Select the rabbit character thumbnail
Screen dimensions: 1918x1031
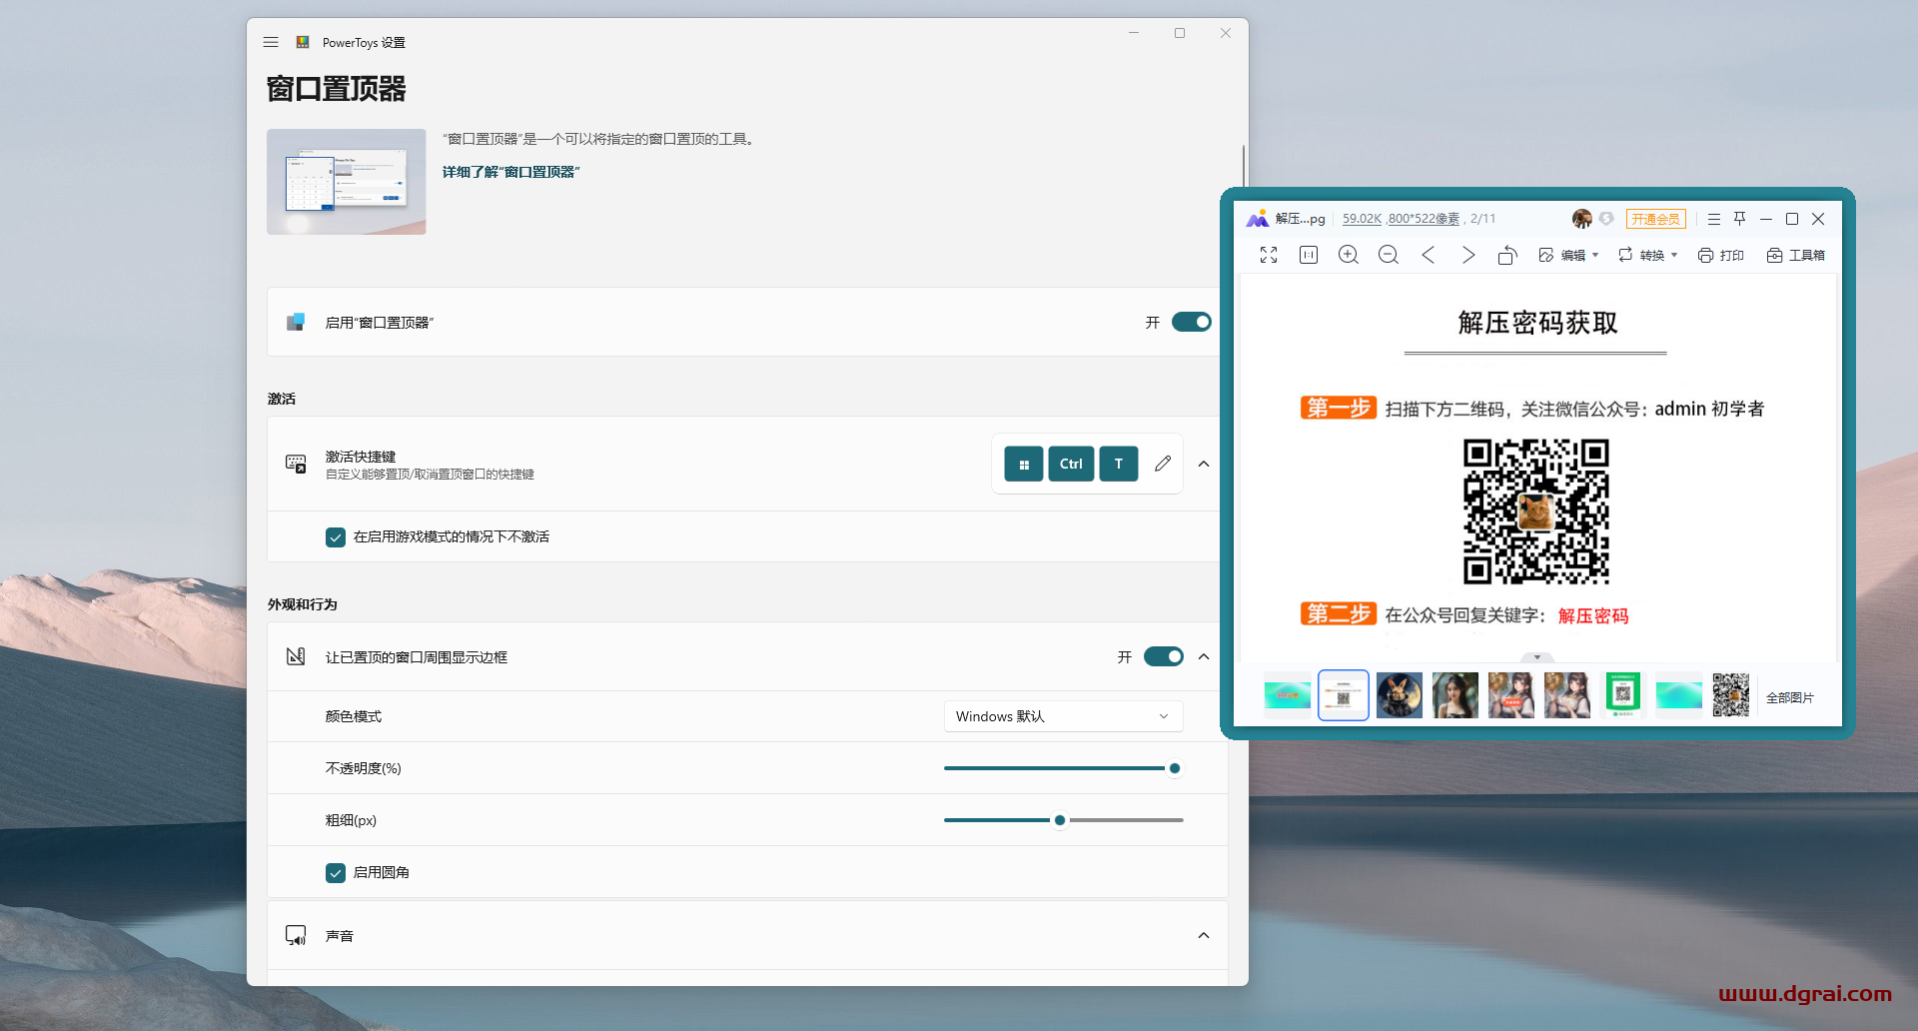pos(1399,694)
